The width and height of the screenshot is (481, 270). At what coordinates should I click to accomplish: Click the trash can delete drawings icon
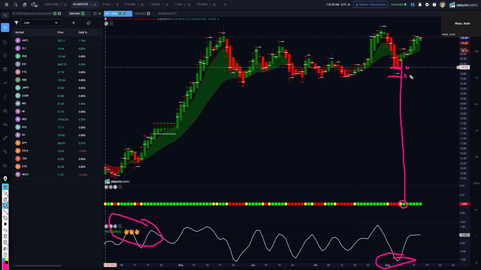pos(5,236)
